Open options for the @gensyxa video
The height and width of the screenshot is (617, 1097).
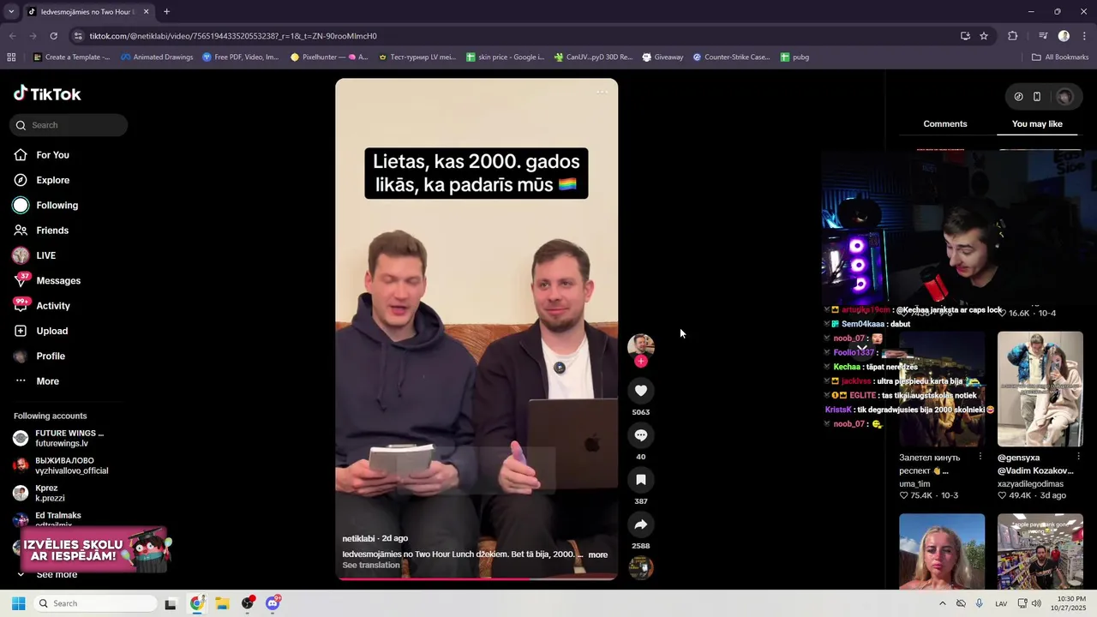[x=1078, y=458]
